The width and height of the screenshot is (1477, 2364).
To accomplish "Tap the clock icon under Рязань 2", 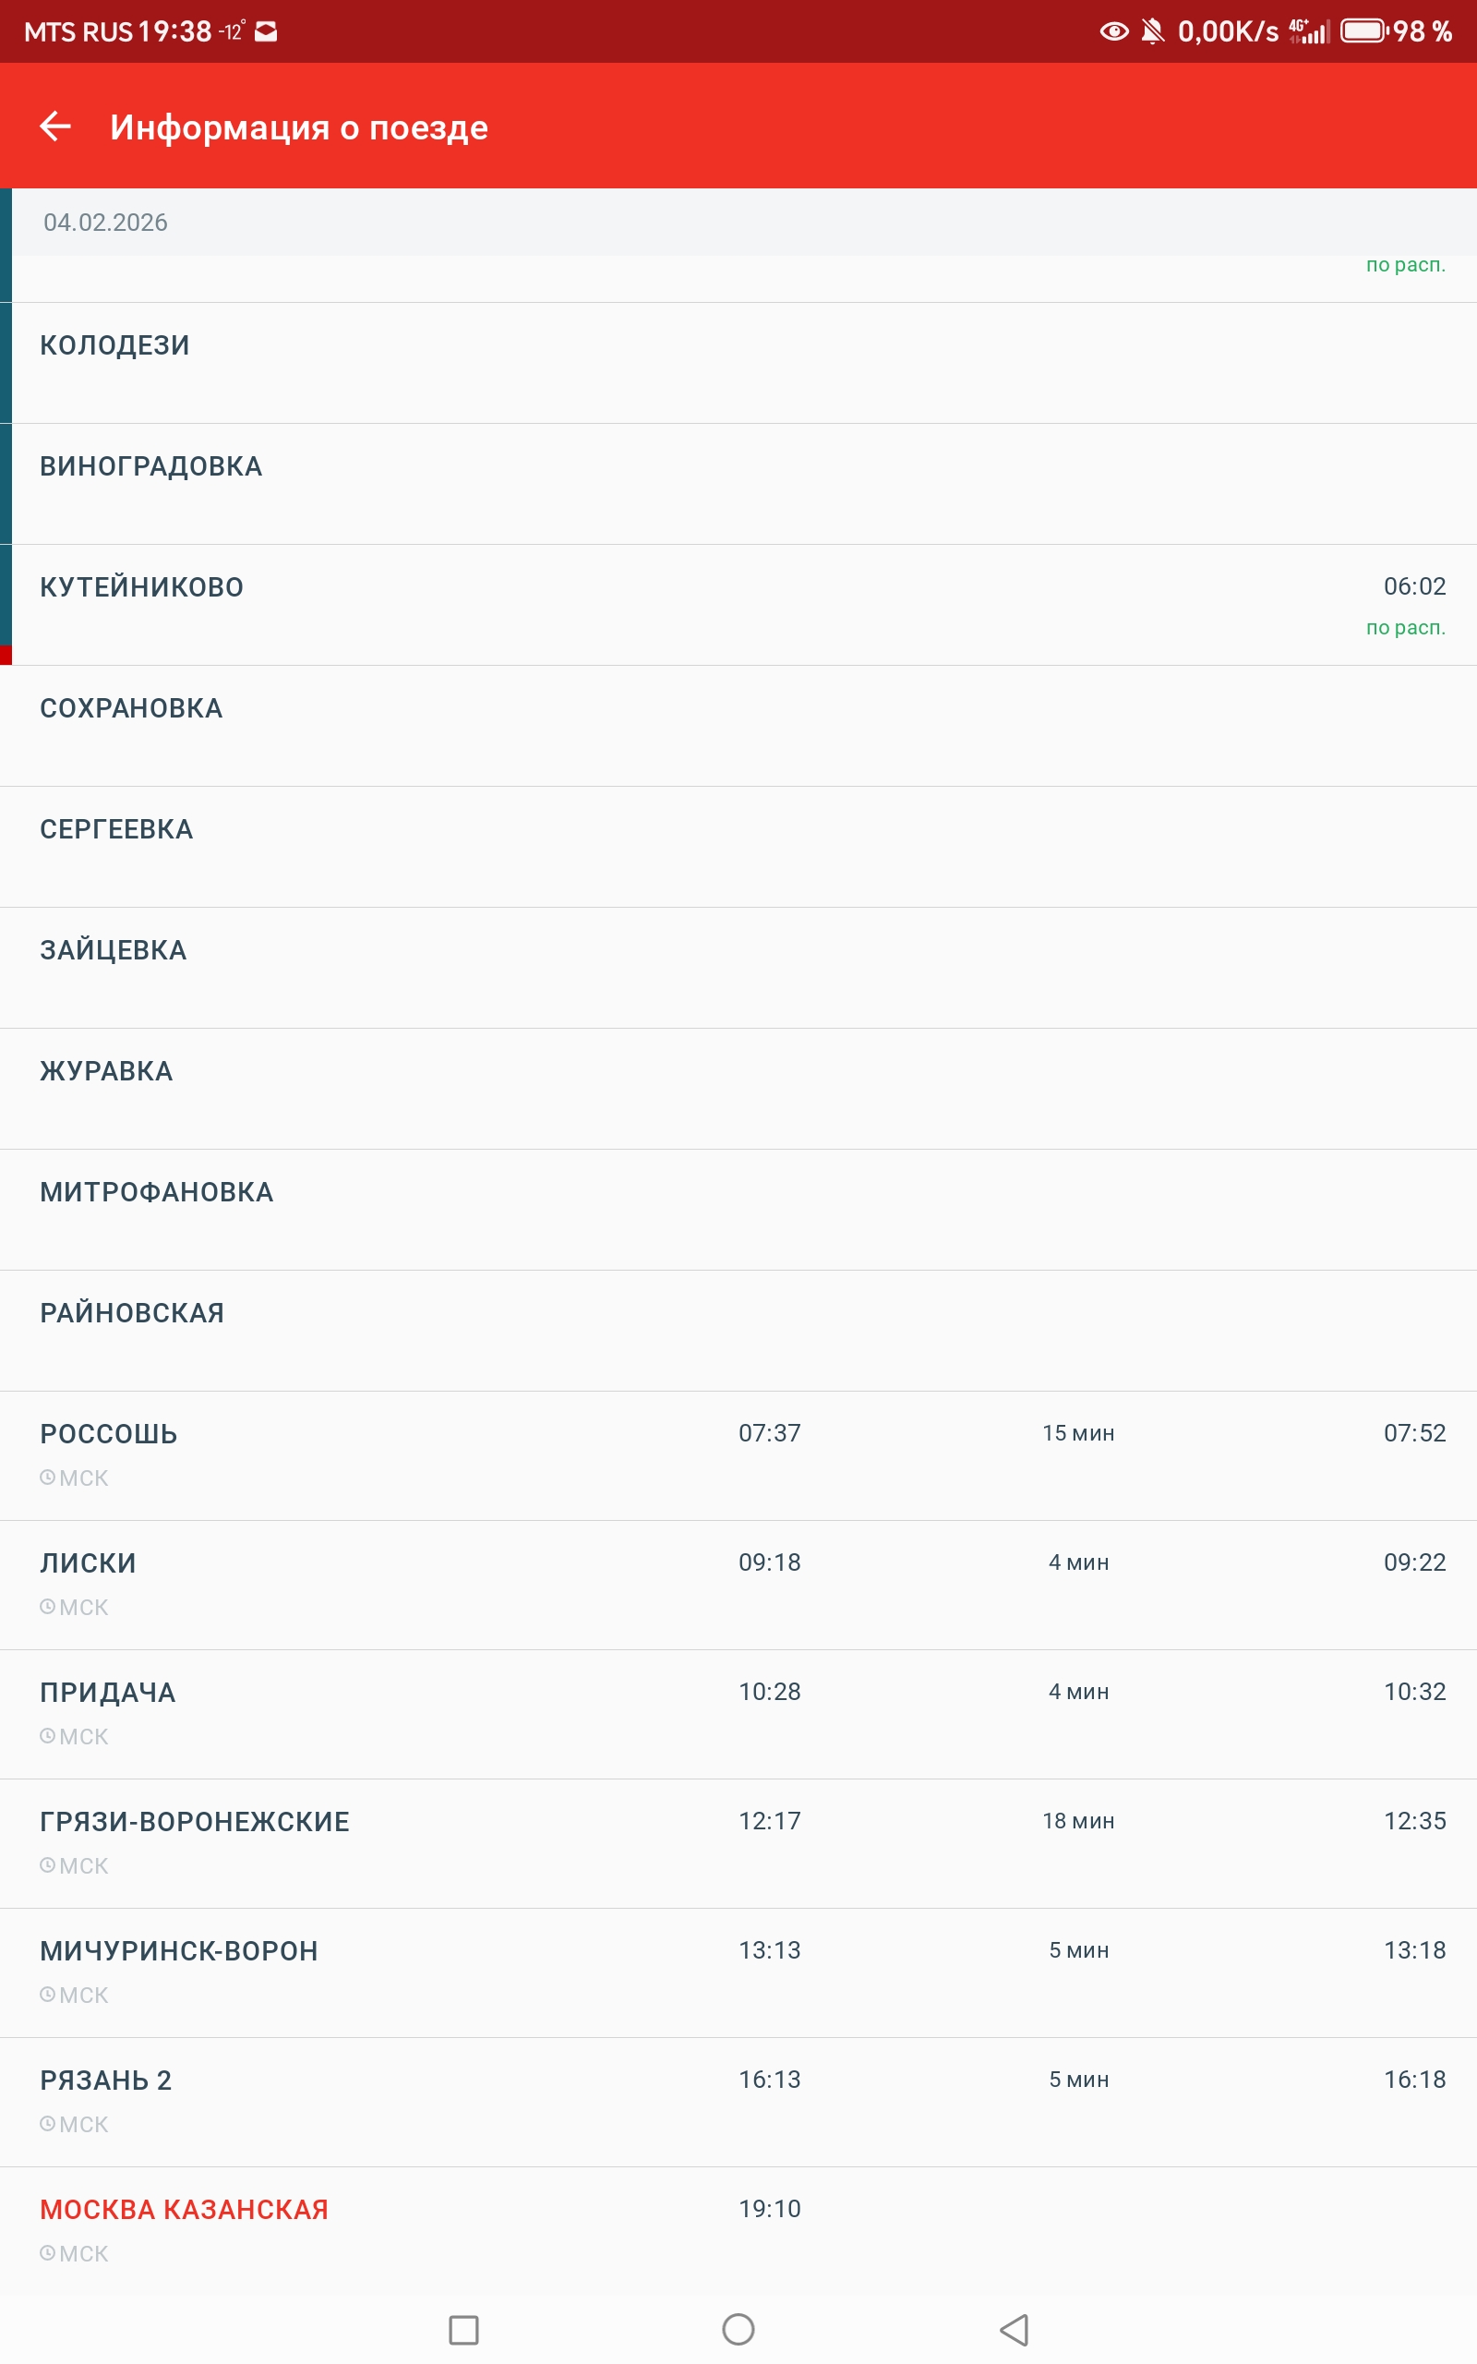I will click(x=47, y=2123).
